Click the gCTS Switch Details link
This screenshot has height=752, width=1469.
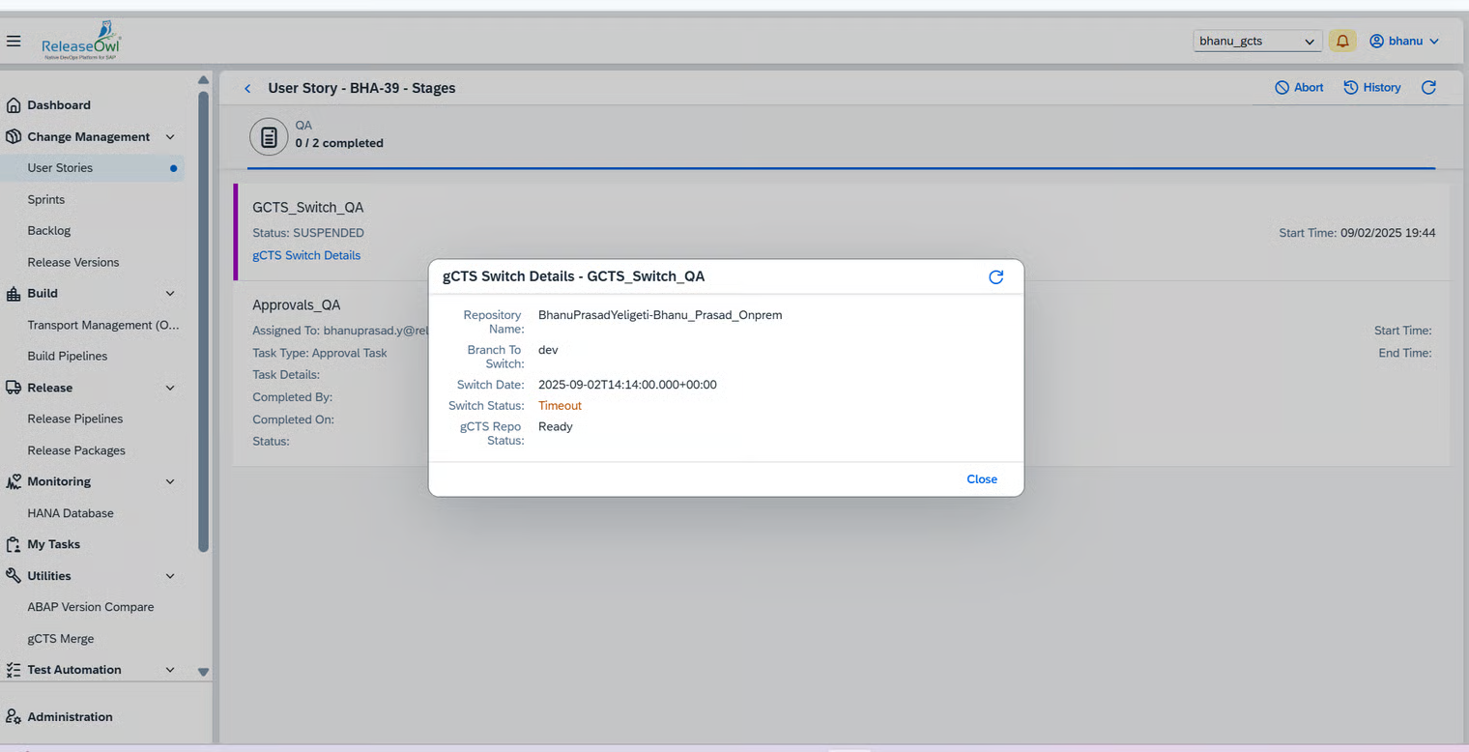[x=306, y=255]
